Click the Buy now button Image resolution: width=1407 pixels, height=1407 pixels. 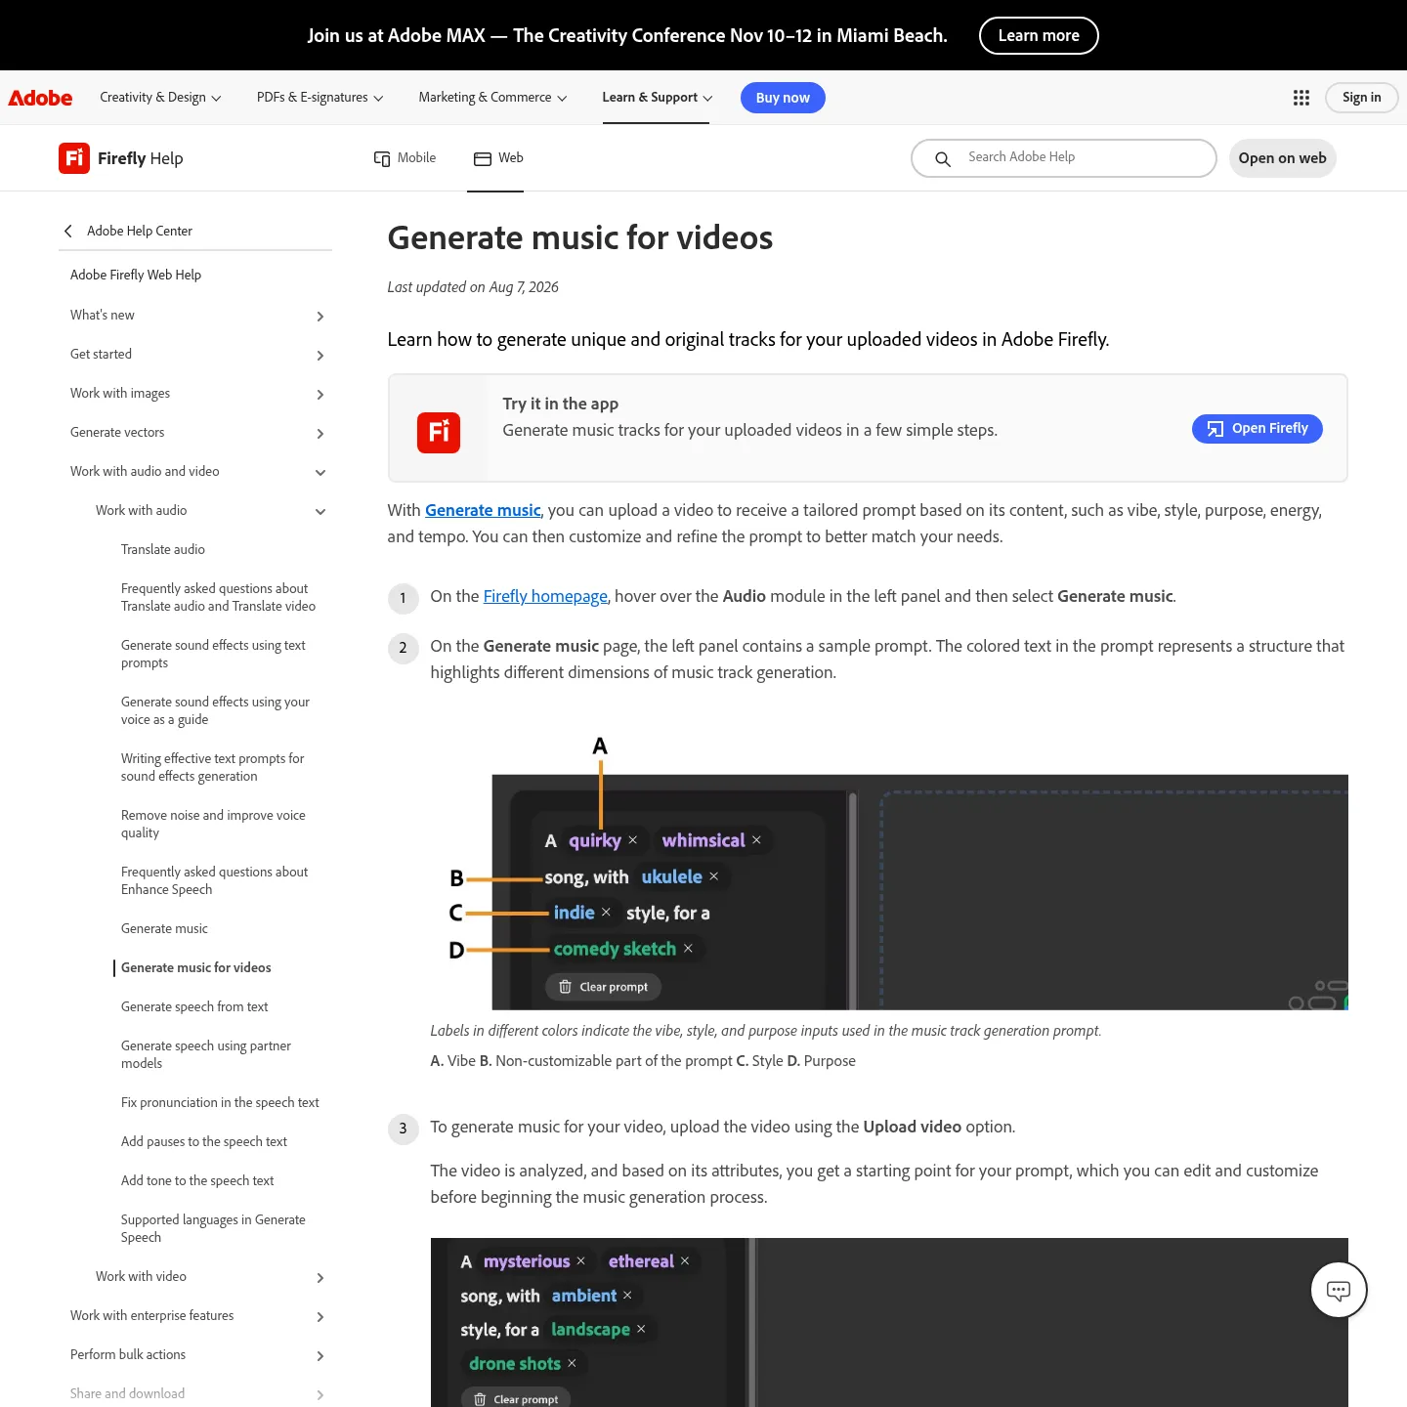coord(783,98)
